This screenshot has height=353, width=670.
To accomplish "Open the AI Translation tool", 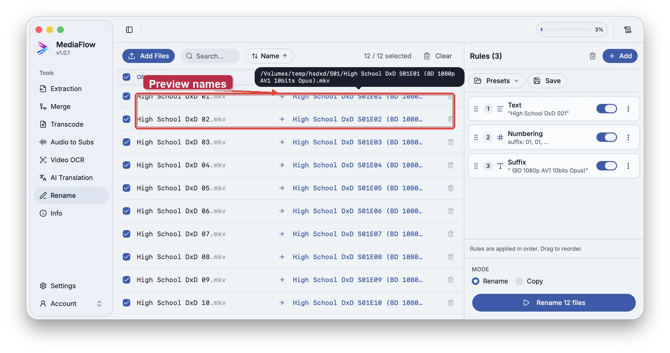I will [x=71, y=178].
